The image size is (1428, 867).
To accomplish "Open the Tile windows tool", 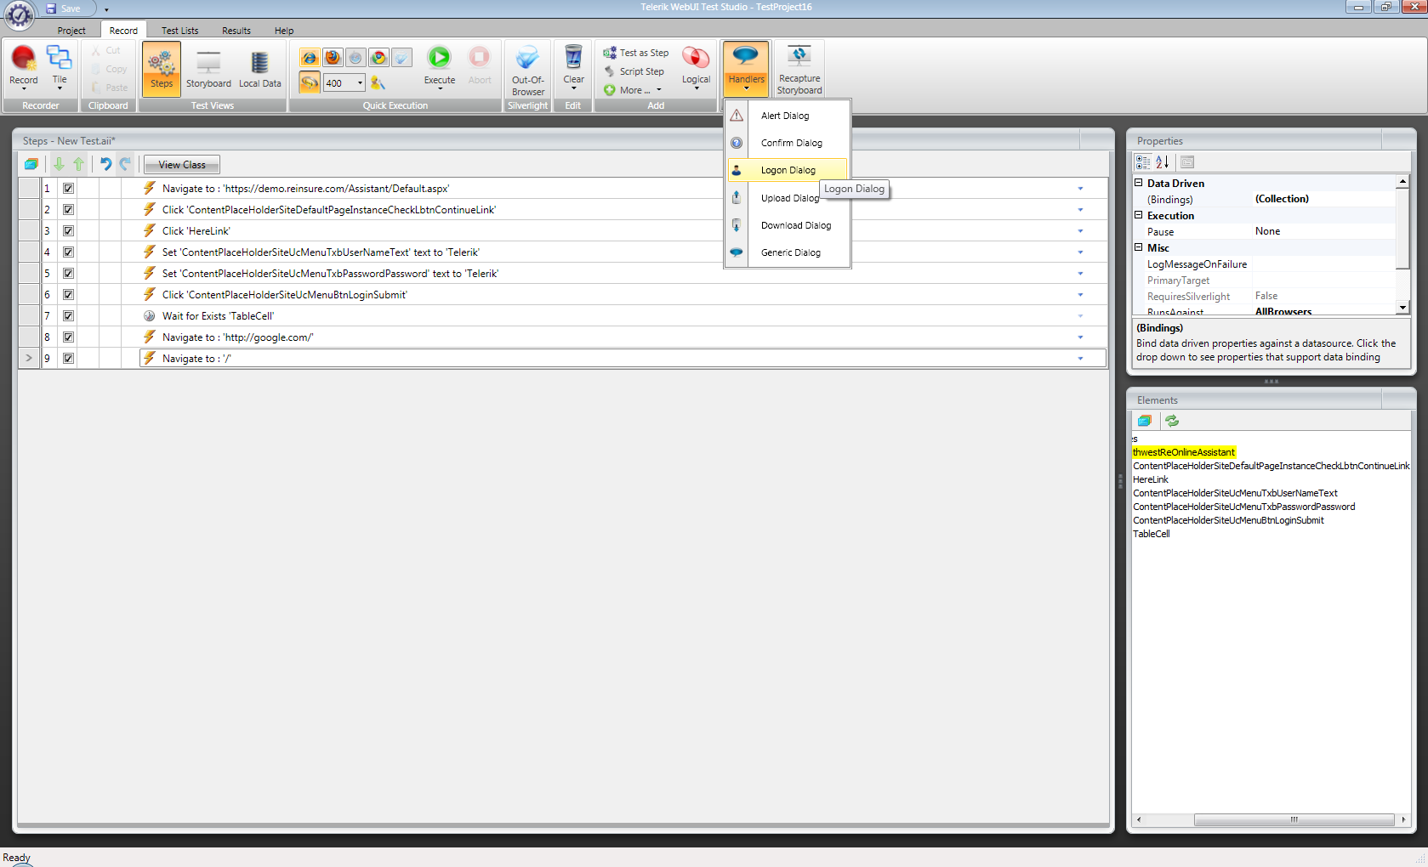I will [x=60, y=68].
